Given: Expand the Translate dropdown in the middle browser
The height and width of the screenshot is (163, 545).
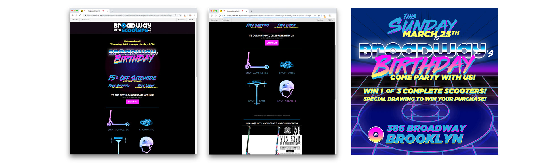Looking at the screenshot, I should [x=321, y=20].
